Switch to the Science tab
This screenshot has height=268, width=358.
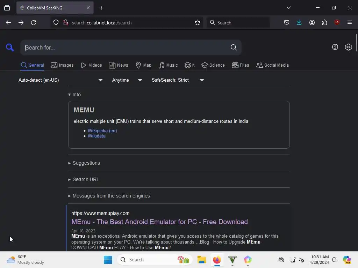pyautogui.click(x=213, y=65)
